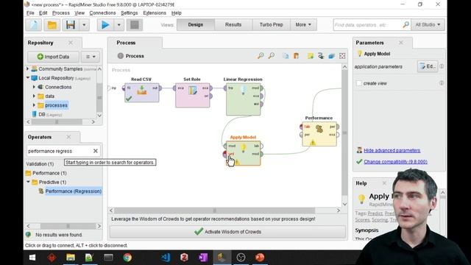Collapse the Predictive (1) folder
The width and height of the screenshot is (471, 265).
tap(28, 182)
